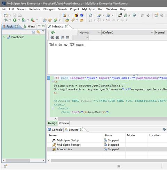Click the search flashlight toolbar icon
The width and height of the screenshot is (167, 170).
[x=73, y=20]
